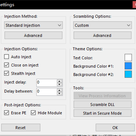Click Start in Secure Mode button
This screenshot has width=136, height=136.
(102, 113)
